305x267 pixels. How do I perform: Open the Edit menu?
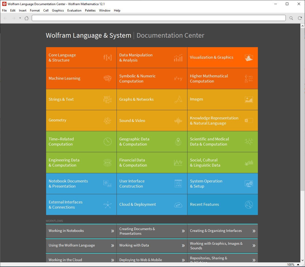coord(13,11)
